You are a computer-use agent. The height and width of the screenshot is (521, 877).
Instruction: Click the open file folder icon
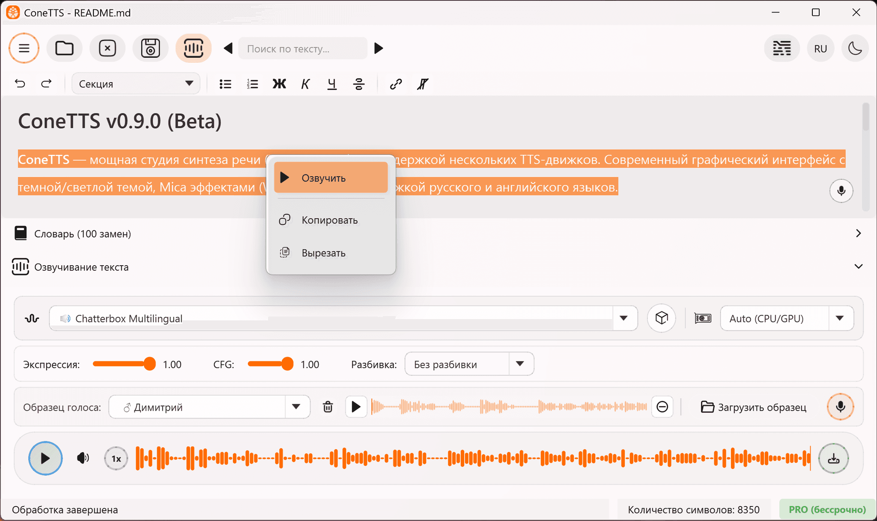(x=64, y=48)
